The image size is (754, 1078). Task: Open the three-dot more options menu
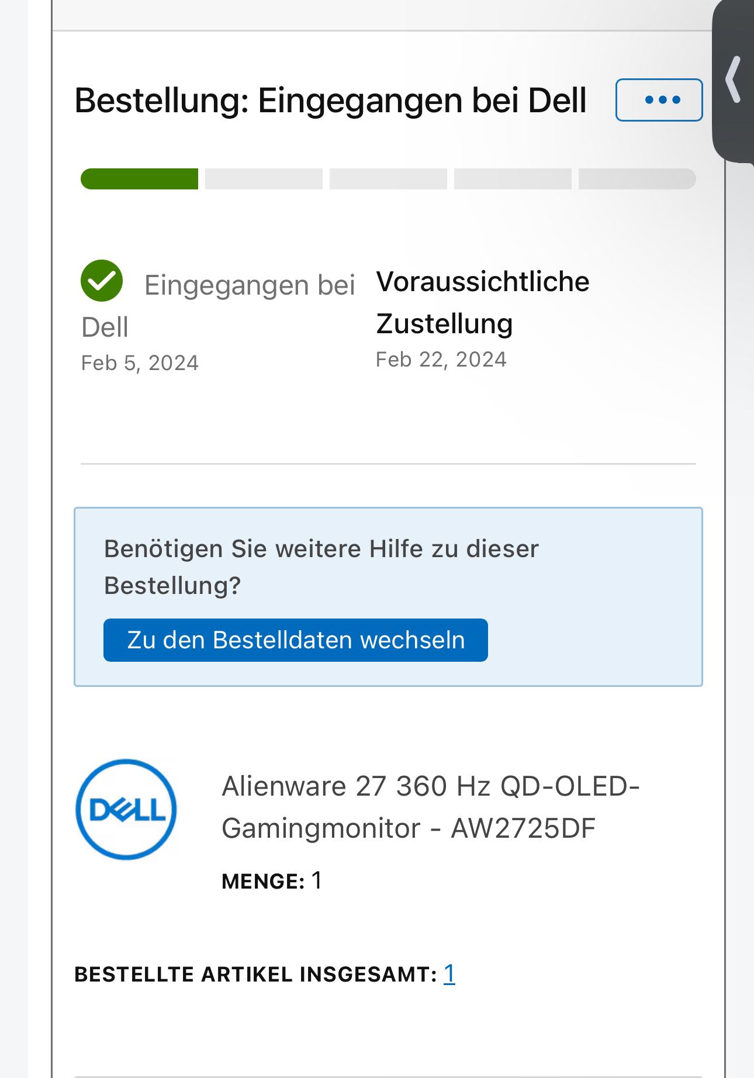(x=659, y=100)
